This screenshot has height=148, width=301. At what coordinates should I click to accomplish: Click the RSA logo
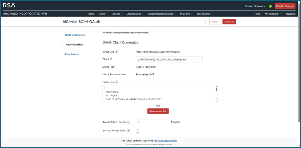coord(9,5)
